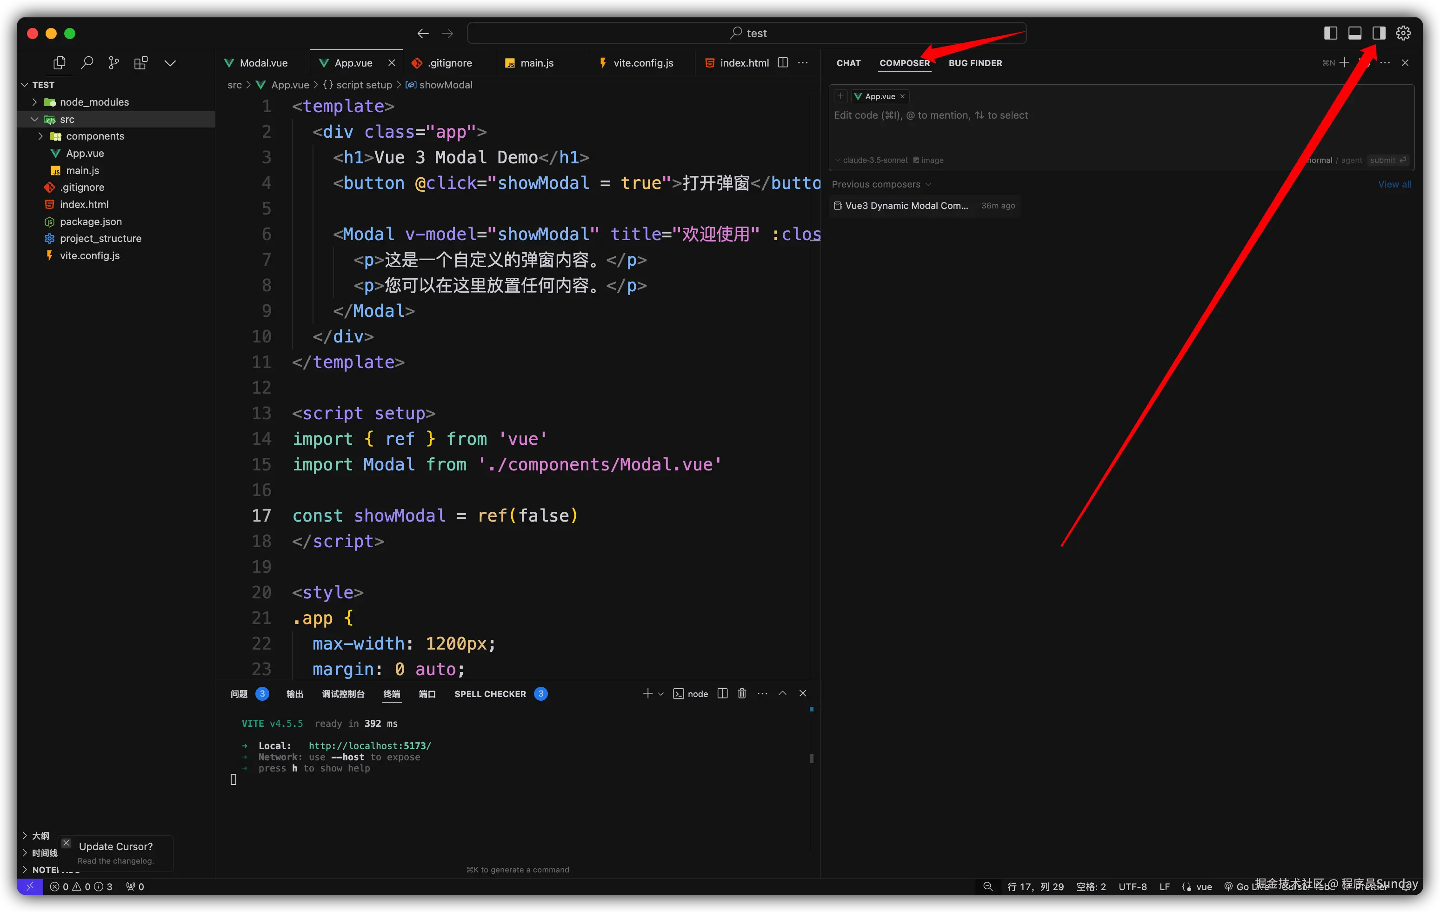Click the terminal scrollbar thumb
The image size is (1440, 912).
click(812, 759)
